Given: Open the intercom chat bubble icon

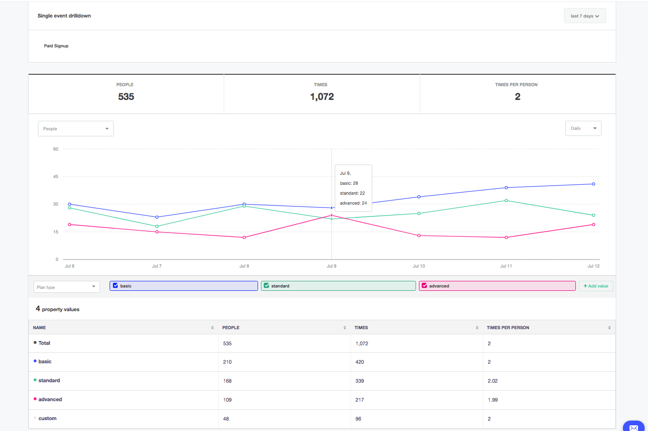Looking at the screenshot, I should (634, 427).
